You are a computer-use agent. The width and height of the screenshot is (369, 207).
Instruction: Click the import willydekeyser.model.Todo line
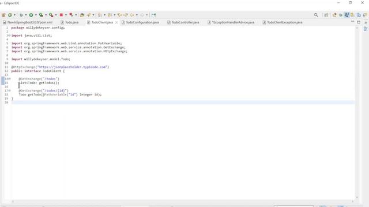(x=41, y=59)
